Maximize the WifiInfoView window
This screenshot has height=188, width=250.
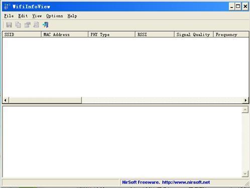(238, 7)
